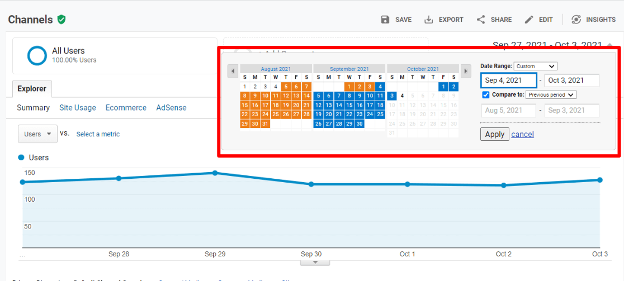This screenshot has width=624, height=281.
Task: Click the Share icon
Action: 481,20
